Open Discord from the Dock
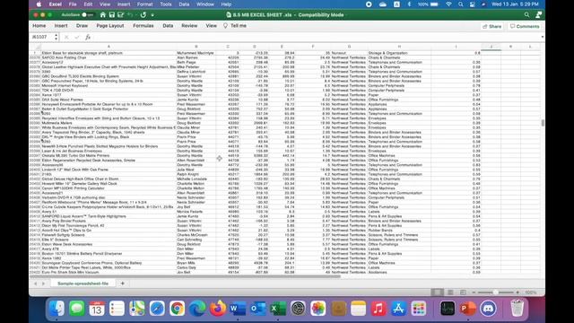The height and width of the screenshot is (323, 574). click(x=488, y=309)
